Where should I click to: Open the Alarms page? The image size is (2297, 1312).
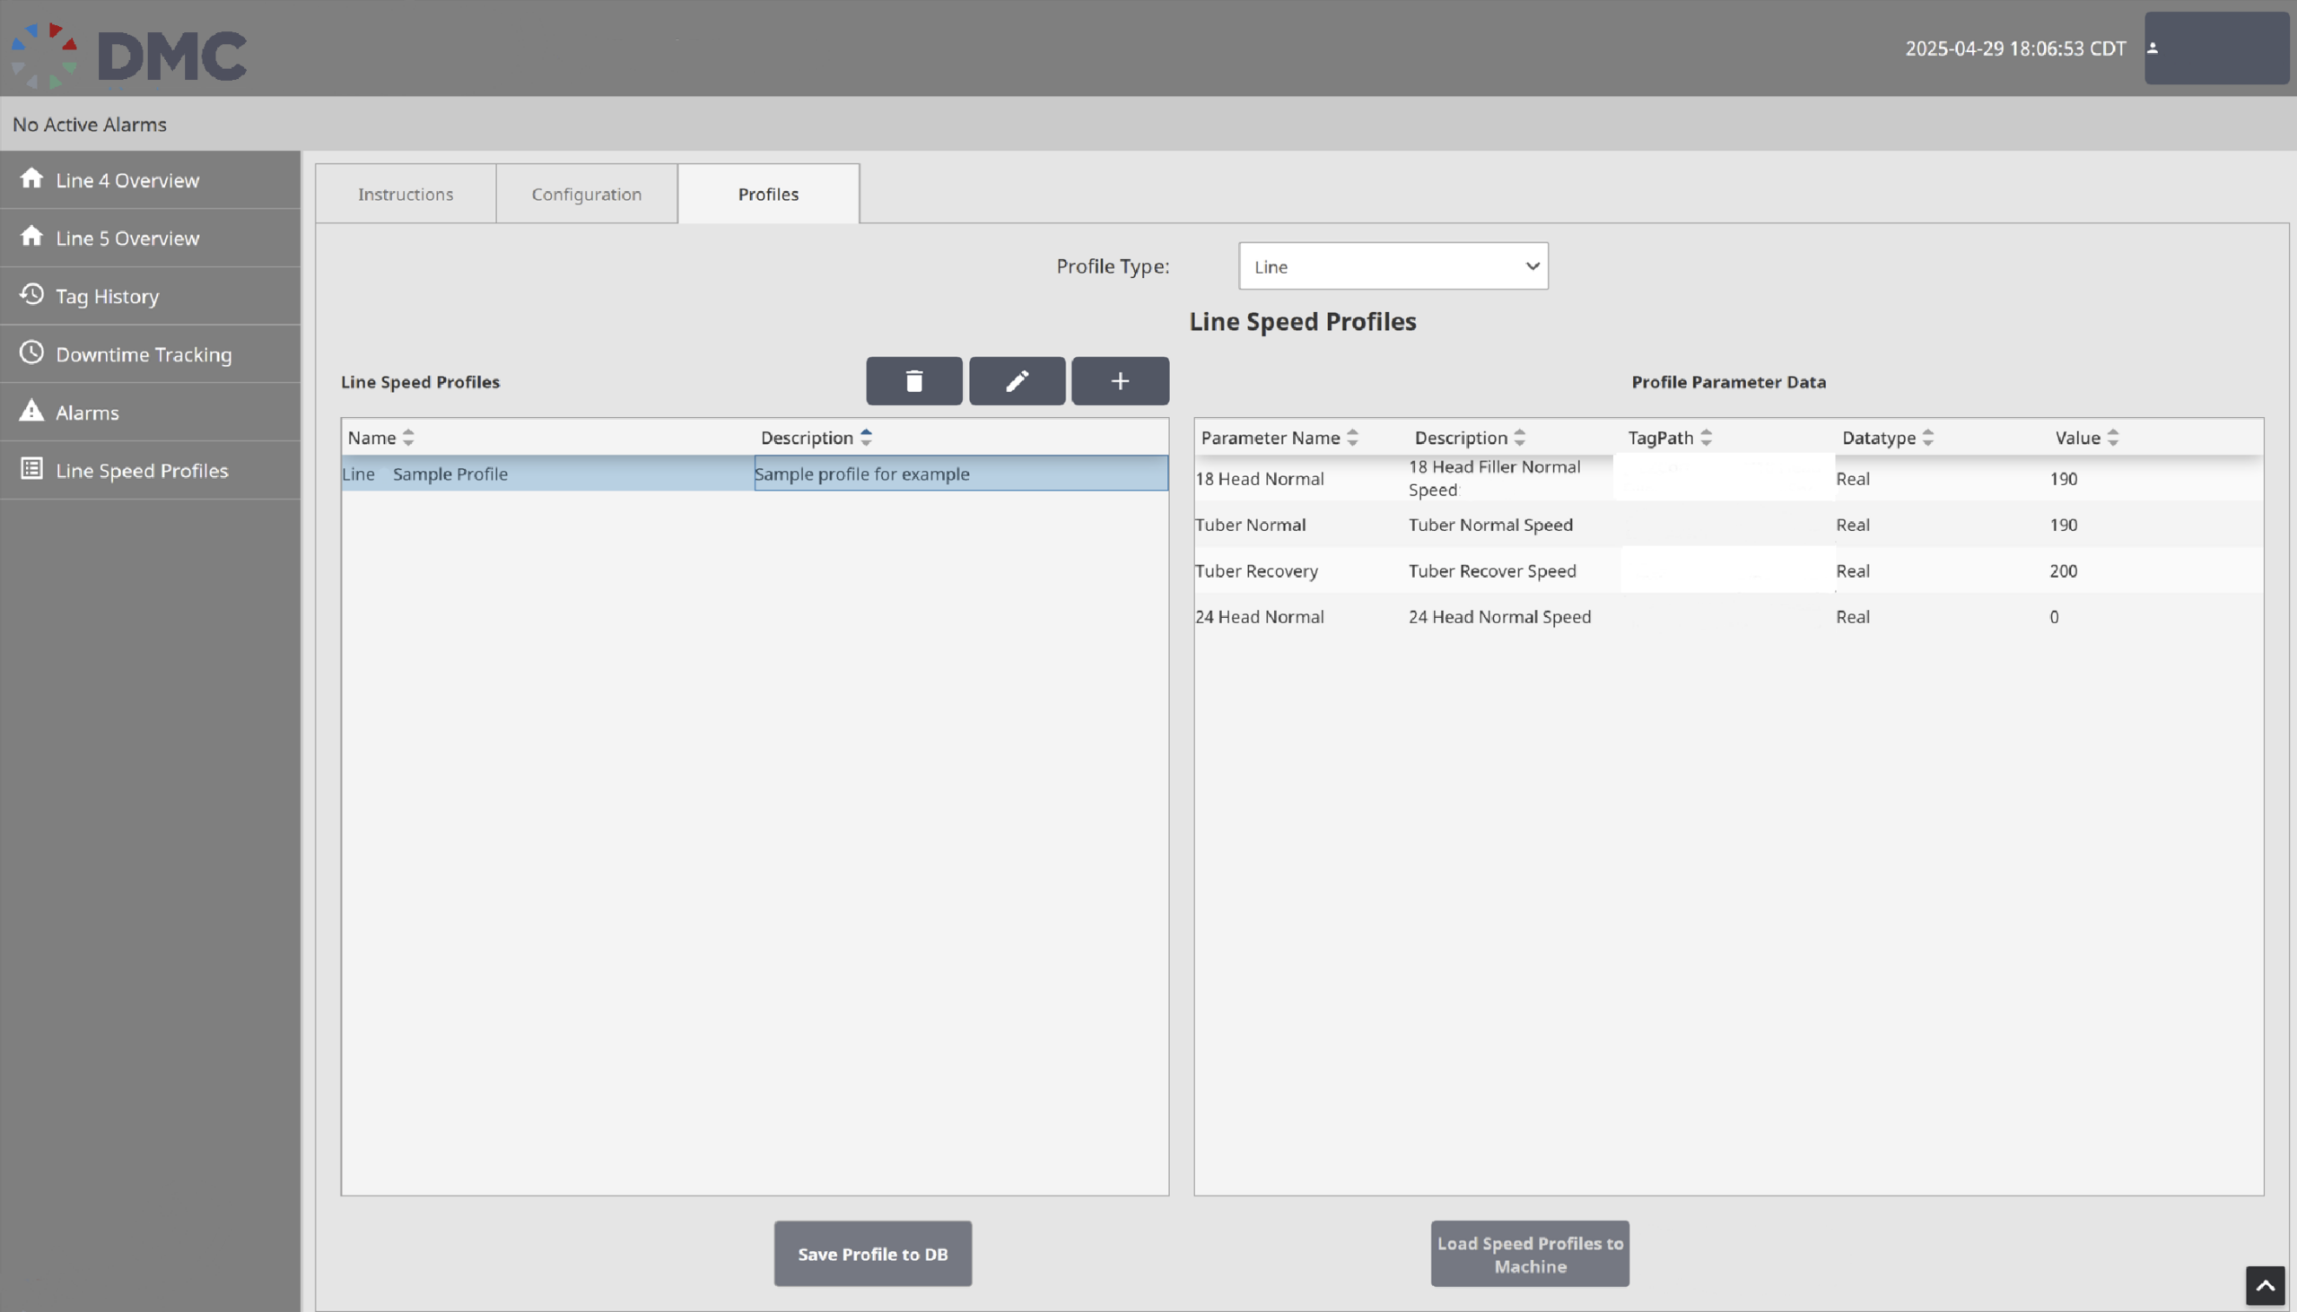[151, 413]
